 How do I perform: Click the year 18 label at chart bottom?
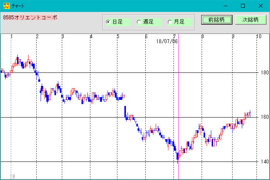click(x=13, y=177)
